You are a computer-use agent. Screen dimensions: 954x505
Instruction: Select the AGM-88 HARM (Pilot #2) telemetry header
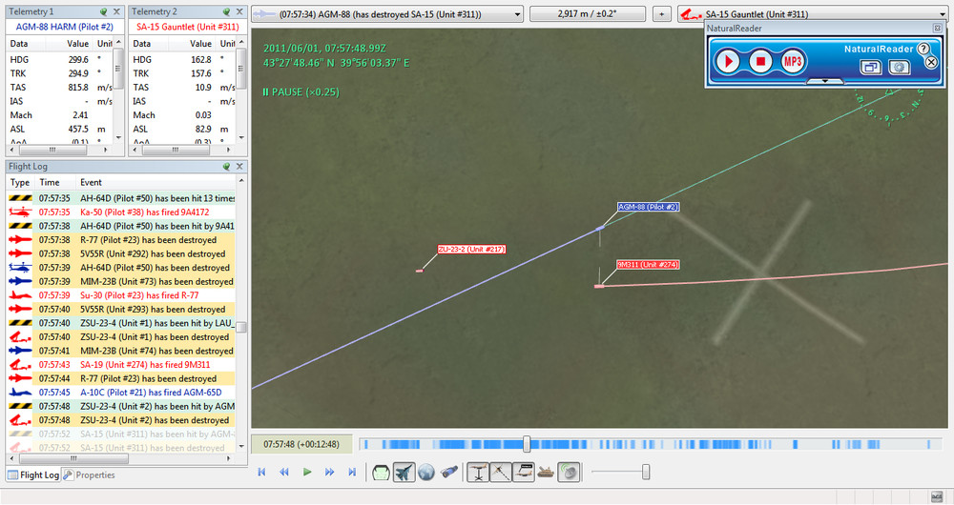(65, 27)
